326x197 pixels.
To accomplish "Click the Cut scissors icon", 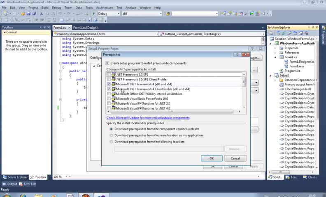I will 42,14.
